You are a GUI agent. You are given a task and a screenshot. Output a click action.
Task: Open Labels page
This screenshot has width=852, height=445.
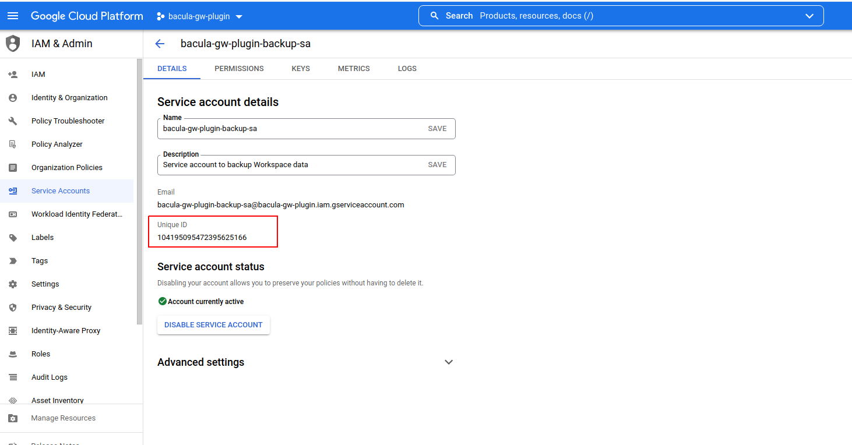pos(67,238)
